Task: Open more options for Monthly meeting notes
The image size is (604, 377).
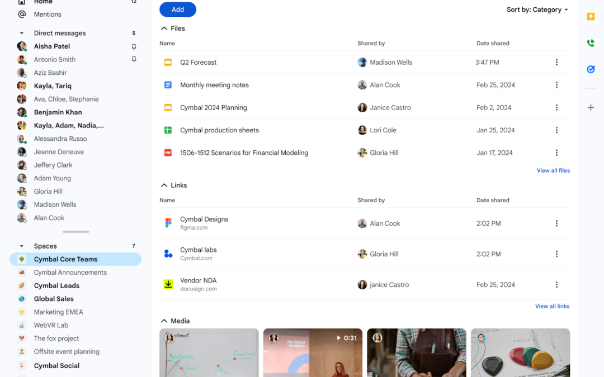Action: [x=556, y=85]
